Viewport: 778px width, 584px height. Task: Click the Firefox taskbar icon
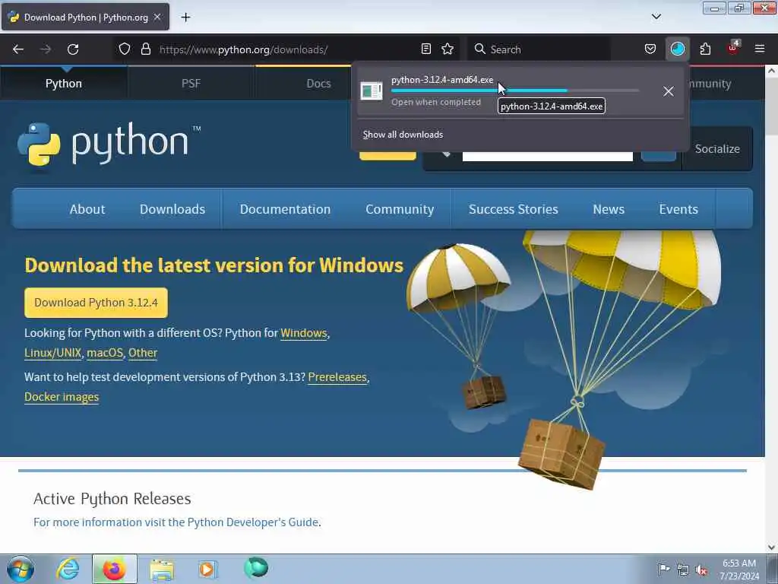pyautogui.click(x=114, y=569)
